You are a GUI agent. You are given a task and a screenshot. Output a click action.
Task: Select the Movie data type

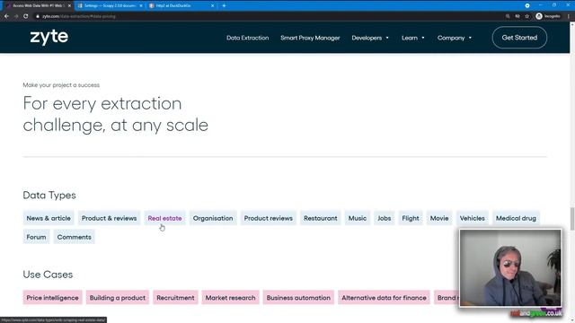tap(439, 218)
